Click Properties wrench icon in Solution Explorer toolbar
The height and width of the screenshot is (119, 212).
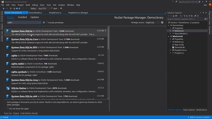pos(195,16)
